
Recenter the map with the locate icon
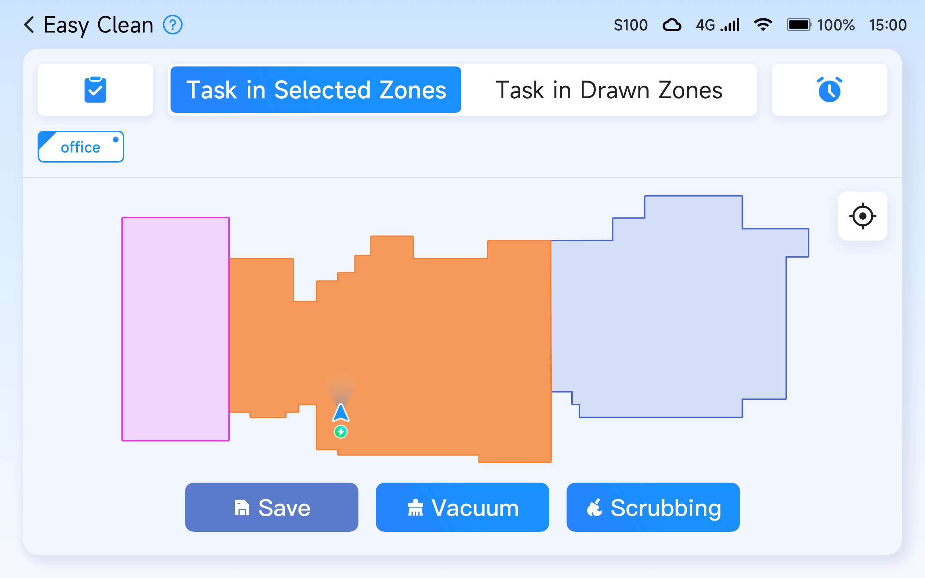[x=862, y=216]
